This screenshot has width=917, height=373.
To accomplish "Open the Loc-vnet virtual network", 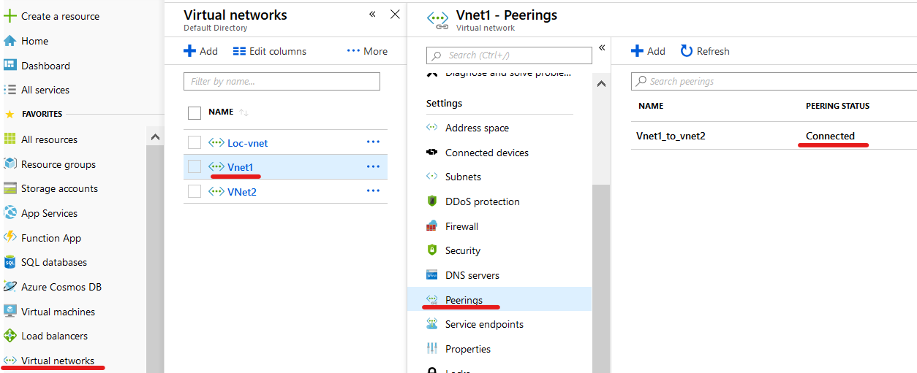I will pyautogui.click(x=247, y=143).
